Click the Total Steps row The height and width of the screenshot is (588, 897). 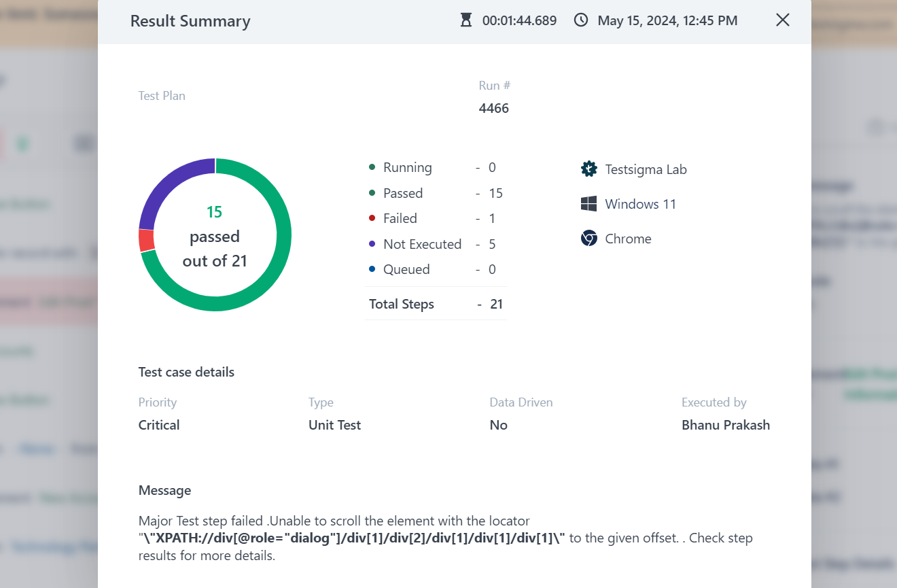pyautogui.click(x=435, y=304)
